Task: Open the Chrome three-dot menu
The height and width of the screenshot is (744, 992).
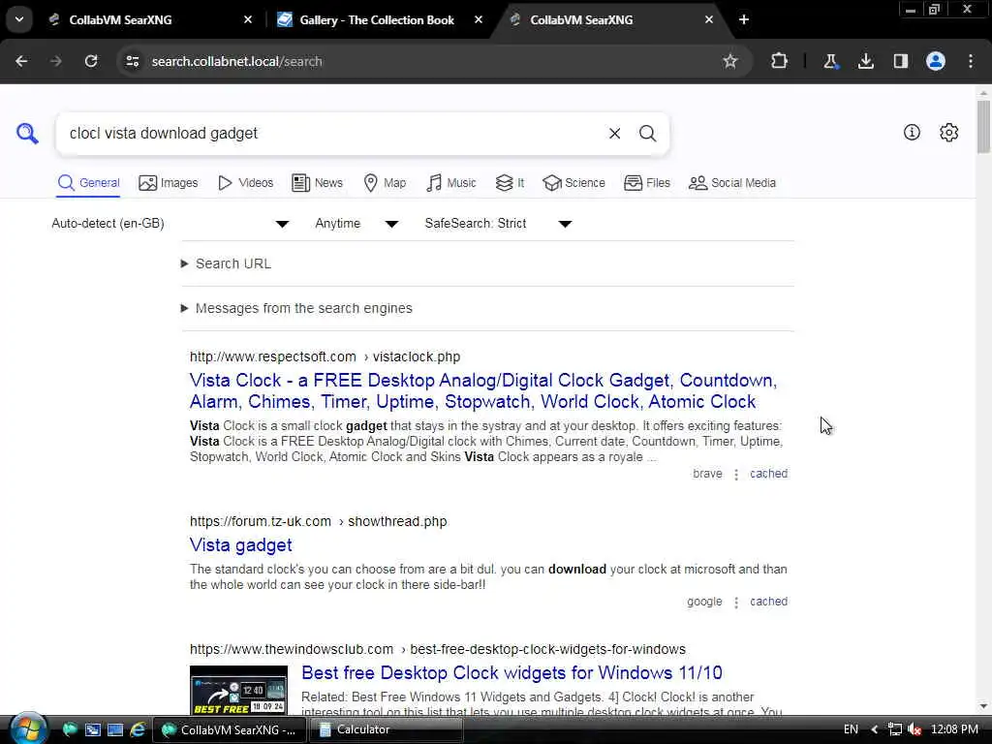Action: 971,61
